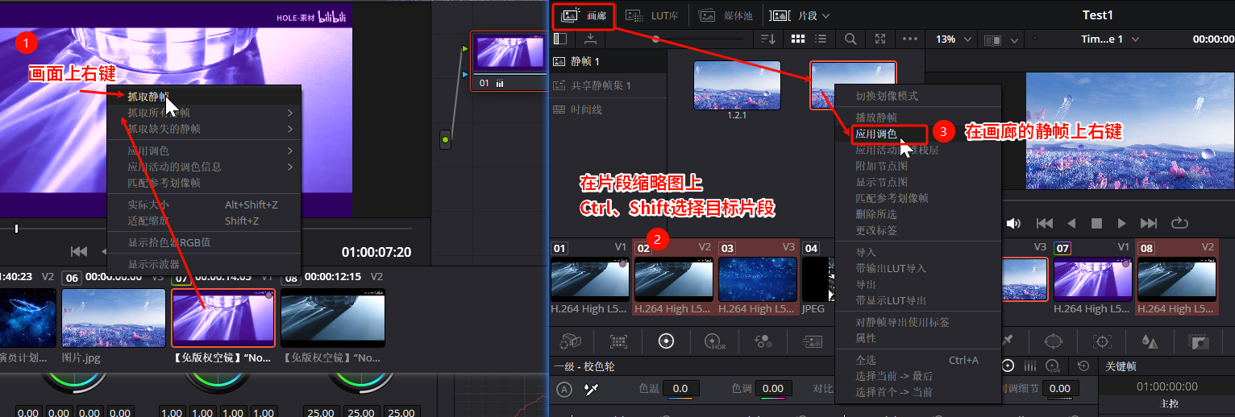1235x417 pixels.
Task: Open the 13% viewer zoom dropdown
Action: point(953,39)
